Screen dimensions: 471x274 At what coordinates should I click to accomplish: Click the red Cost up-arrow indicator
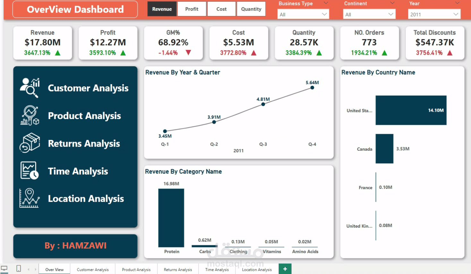(x=254, y=53)
